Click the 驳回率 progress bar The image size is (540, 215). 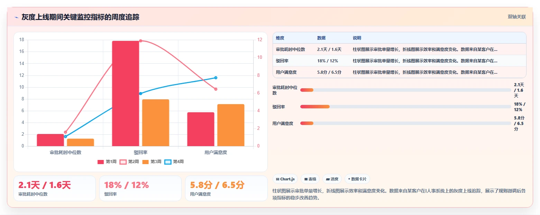406,107
